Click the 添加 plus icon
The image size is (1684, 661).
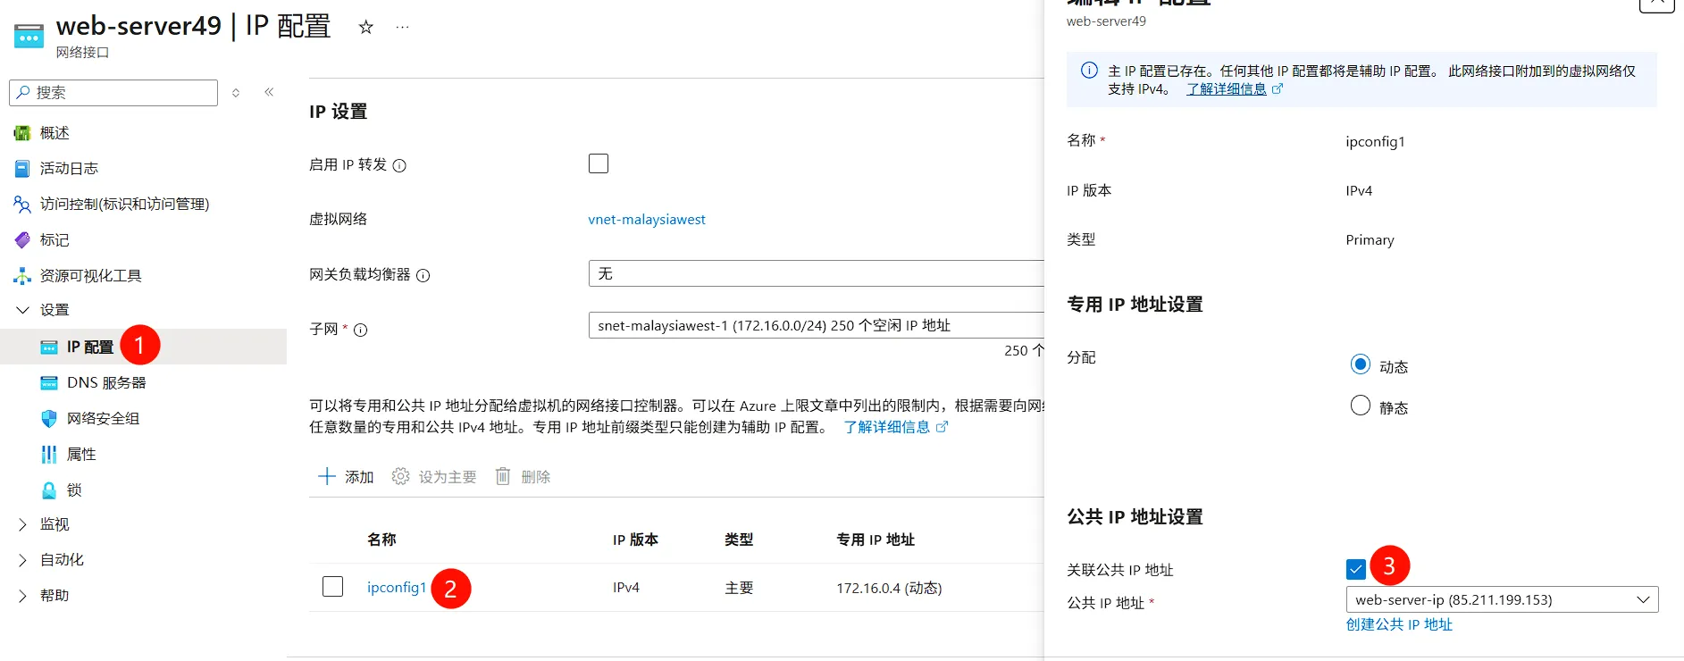click(x=327, y=476)
